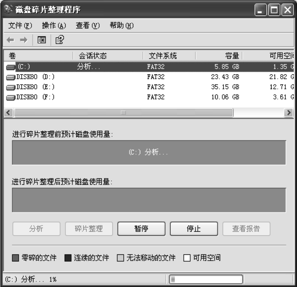Click the 35.15 GB capacity cell
297x287 pixels.
tap(225, 87)
